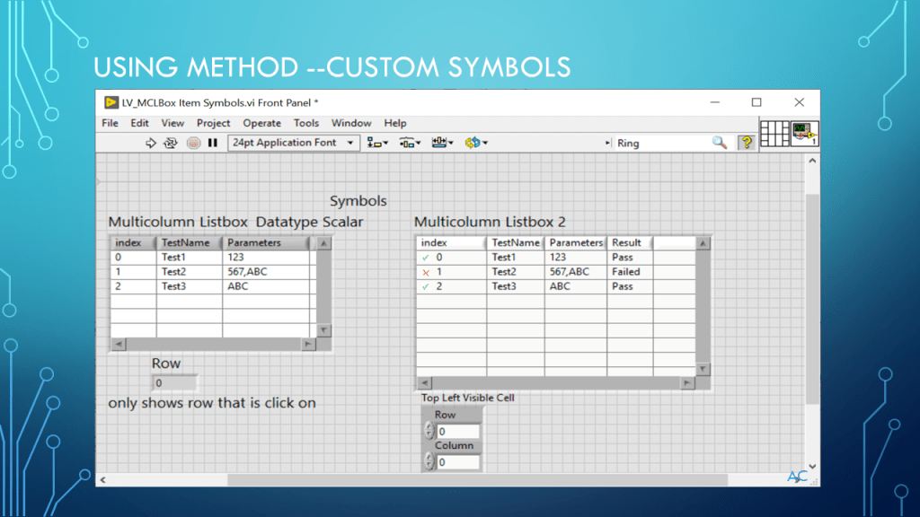The height and width of the screenshot is (517, 920).
Task: Open the Align Objects dropdown
Action: (377, 143)
